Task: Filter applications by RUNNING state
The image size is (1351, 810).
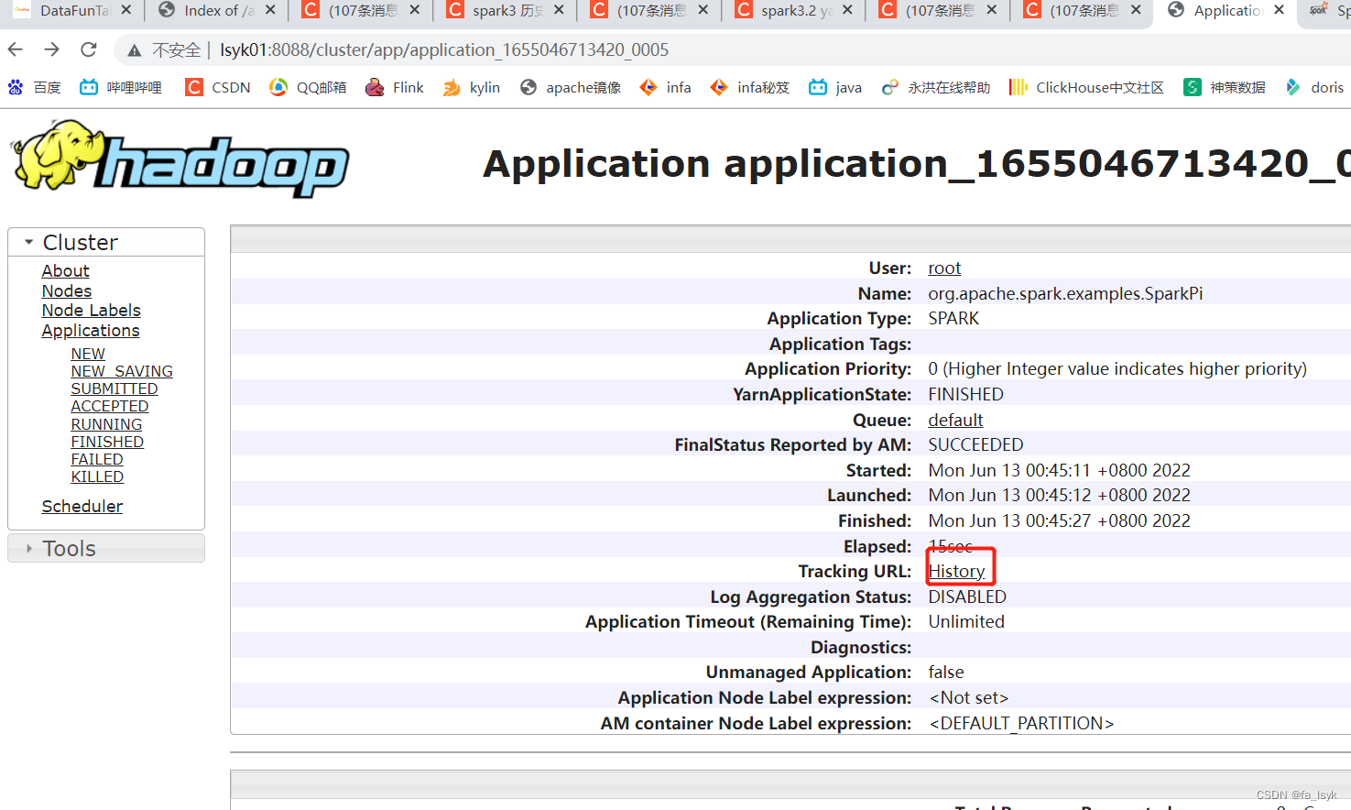Action: point(106,424)
